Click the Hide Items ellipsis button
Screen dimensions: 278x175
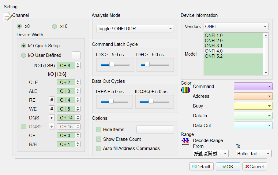pyautogui.click(x=155, y=129)
